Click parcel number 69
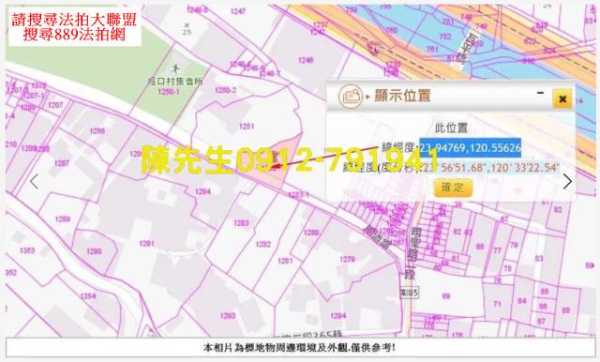Viewport: 600px width, 362px height. (446, 296)
